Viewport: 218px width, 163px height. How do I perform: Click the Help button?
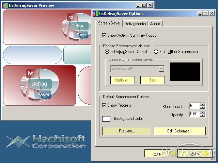click(157, 153)
